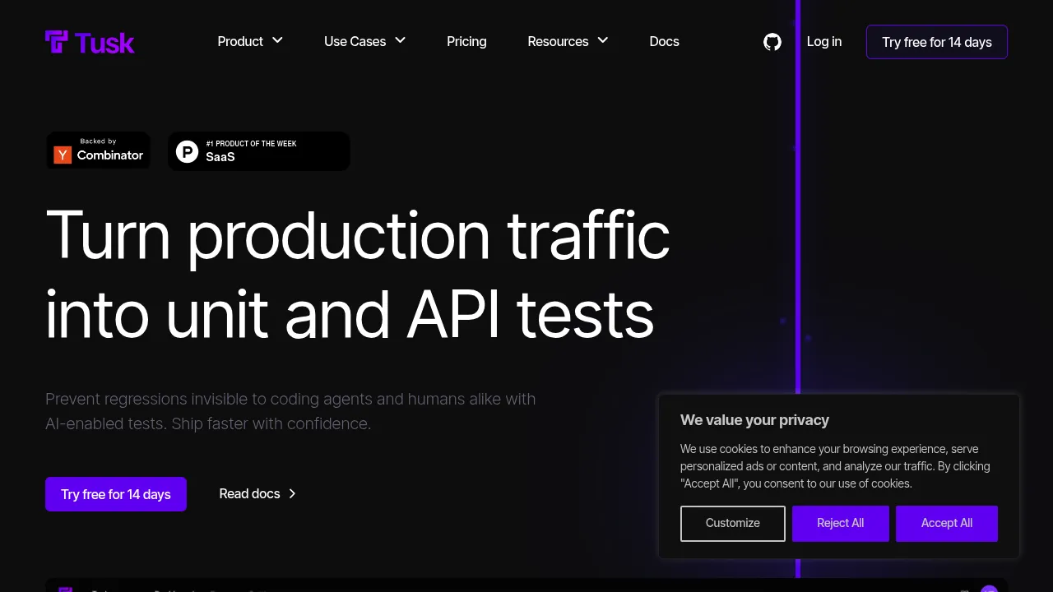Screen dimensions: 1053x592
Task: Open Docs from the navigation bar
Action: [664, 41]
